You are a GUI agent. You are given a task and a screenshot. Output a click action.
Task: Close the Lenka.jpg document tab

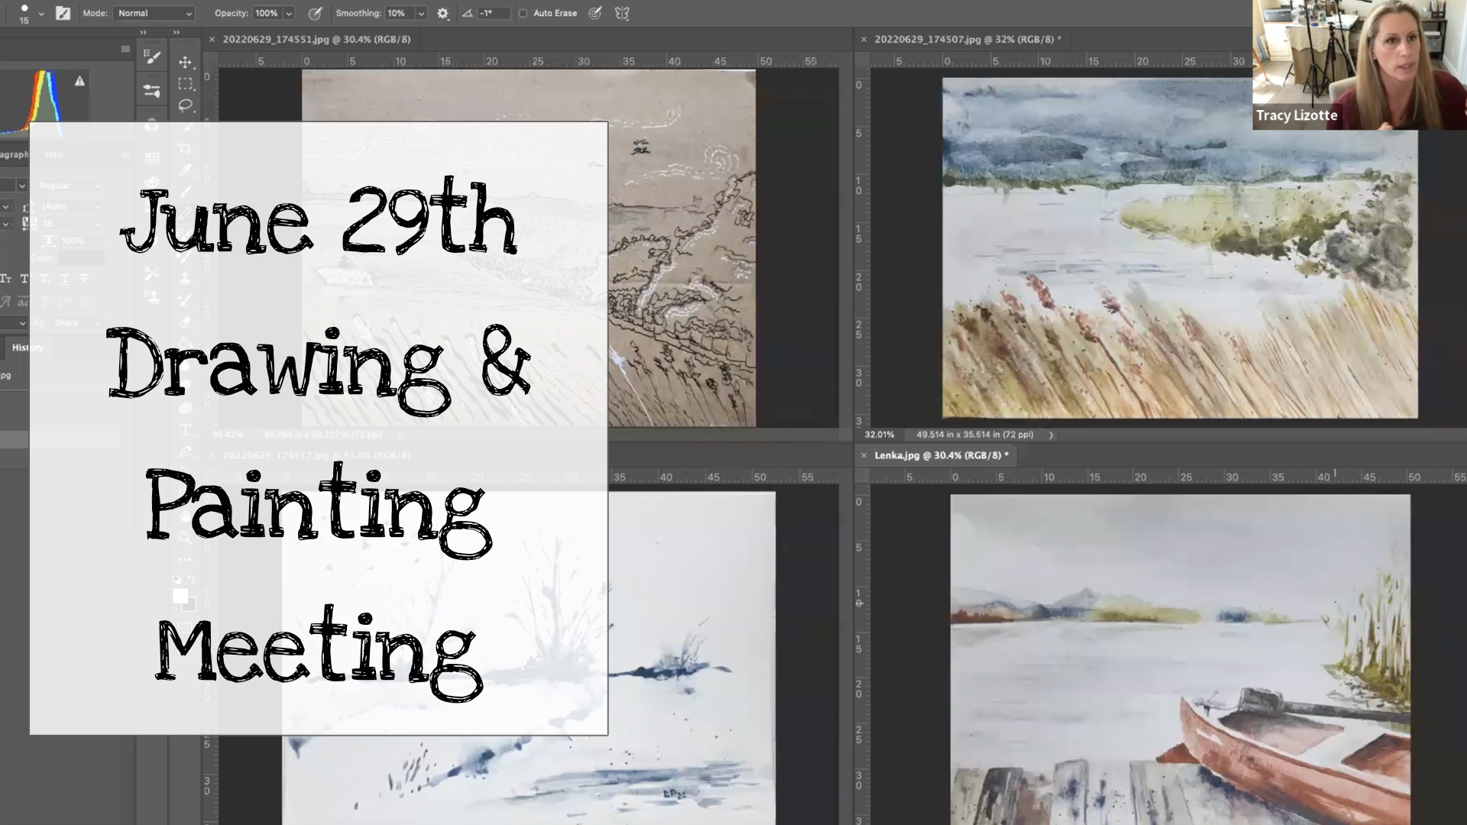click(863, 455)
